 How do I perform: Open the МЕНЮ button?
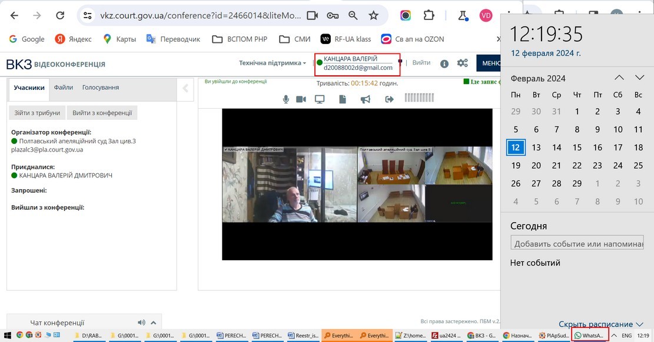(x=489, y=63)
